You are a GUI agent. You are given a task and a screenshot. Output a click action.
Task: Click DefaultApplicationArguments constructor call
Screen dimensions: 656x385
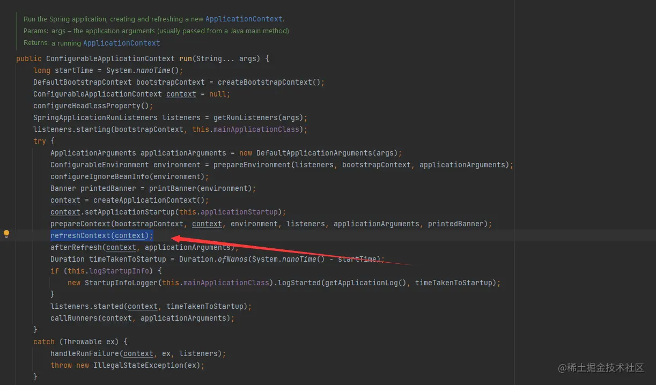(x=314, y=153)
